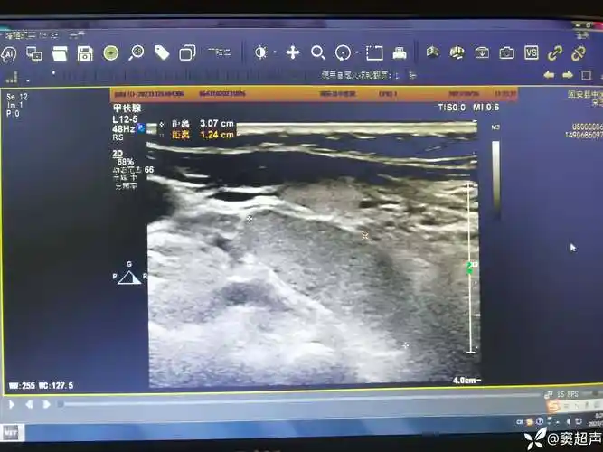
Task: Go to previous image with left arrow
Action: pyautogui.click(x=549, y=75)
